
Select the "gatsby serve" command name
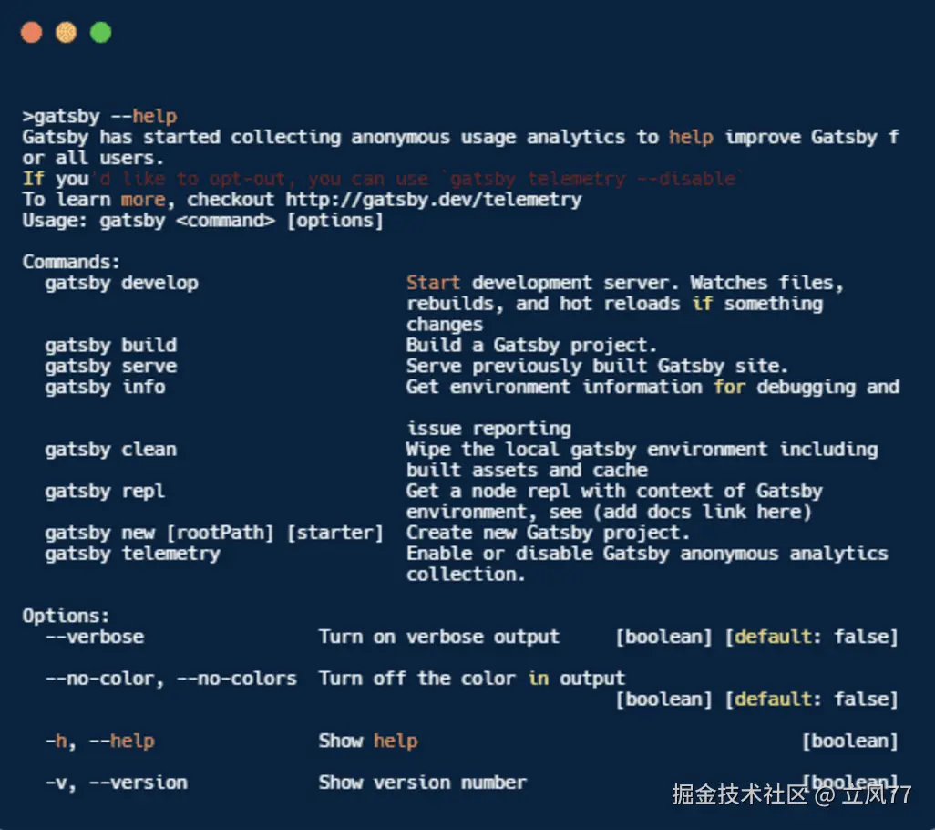(110, 367)
